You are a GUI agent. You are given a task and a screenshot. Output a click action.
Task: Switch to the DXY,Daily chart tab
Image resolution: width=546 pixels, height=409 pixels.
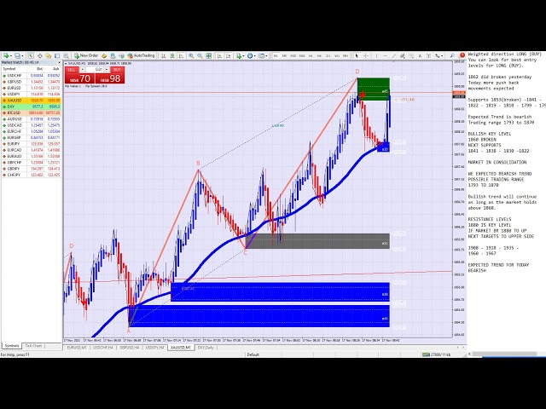pyautogui.click(x=206, y=348)
